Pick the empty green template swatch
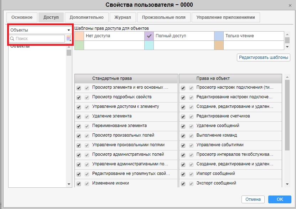 [79, 45]
